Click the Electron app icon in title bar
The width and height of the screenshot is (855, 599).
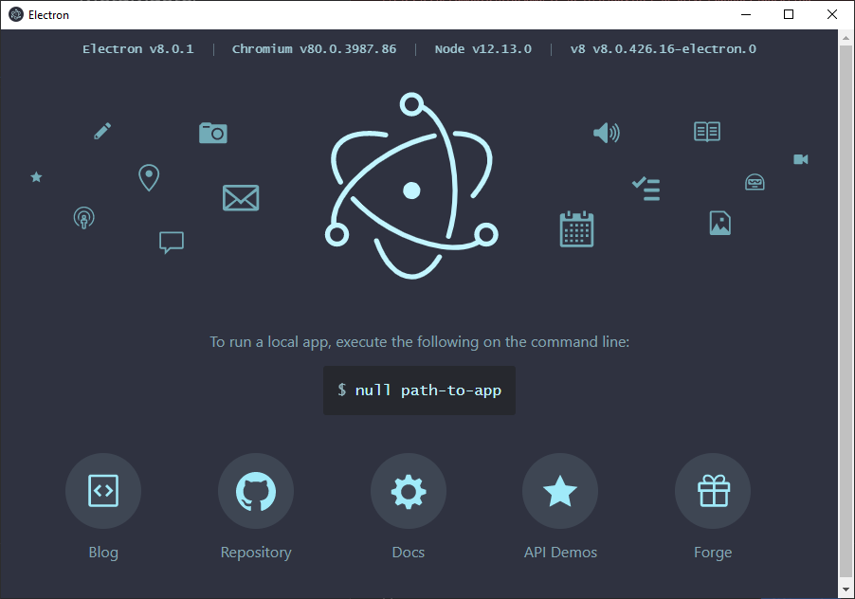[x=16, y=15]
